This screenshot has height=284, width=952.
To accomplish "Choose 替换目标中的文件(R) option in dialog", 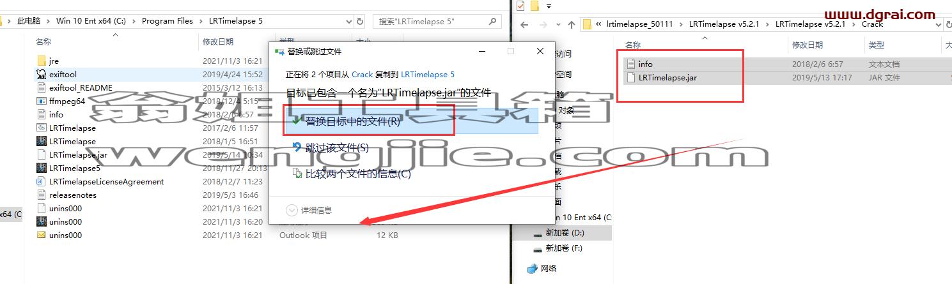I will pyautogui.click(x=410, y=121).
